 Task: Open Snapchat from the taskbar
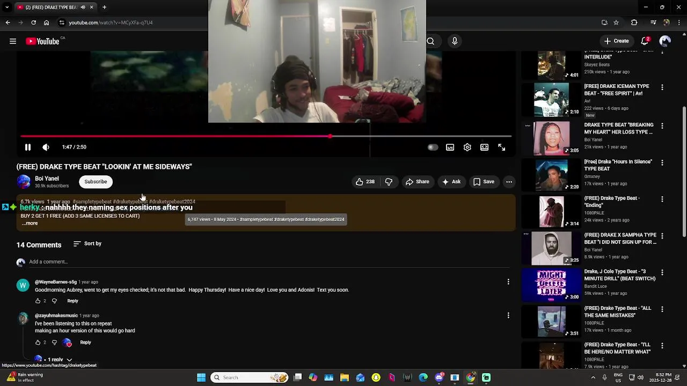(376, 377)
